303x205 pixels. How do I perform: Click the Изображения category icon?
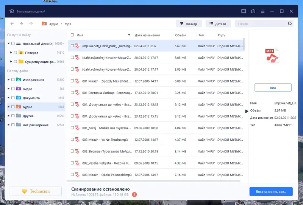pos(19,79)
